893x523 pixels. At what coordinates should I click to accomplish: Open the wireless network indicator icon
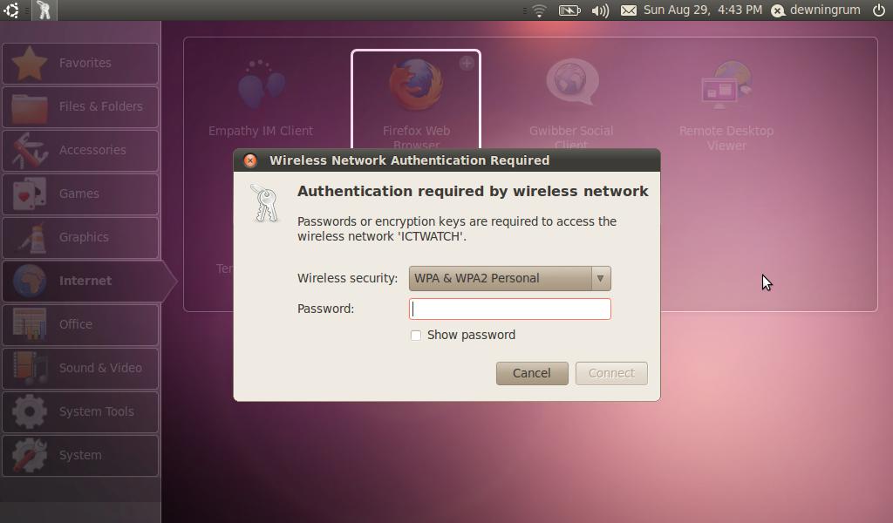click(x=539, y=10)
